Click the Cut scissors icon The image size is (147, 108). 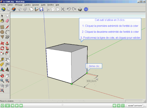pos(48,9)
